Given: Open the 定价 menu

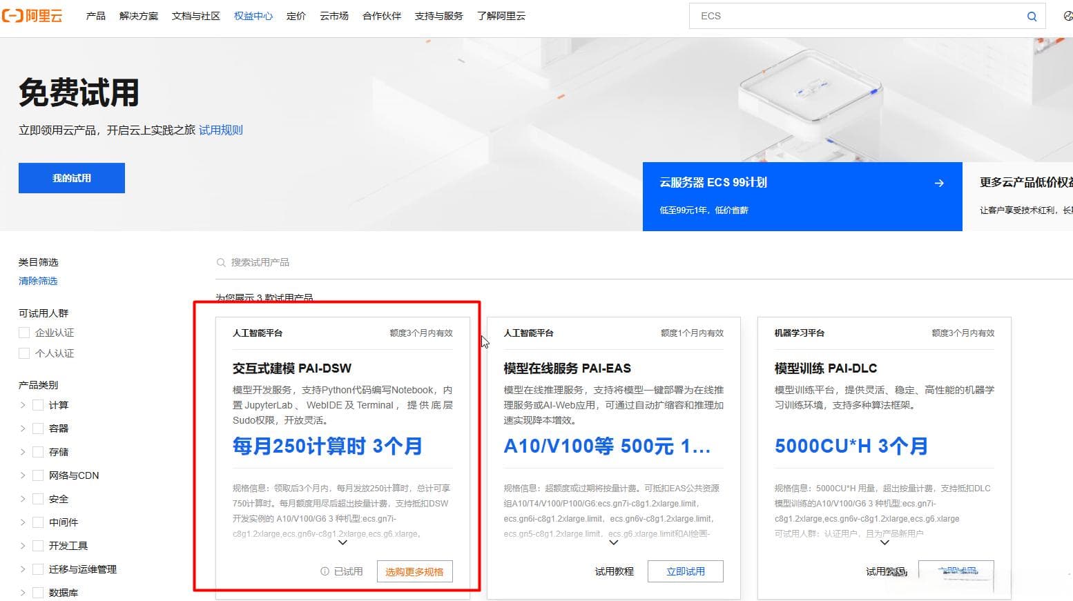Looking at the screenshot, I should coord(296,16).
